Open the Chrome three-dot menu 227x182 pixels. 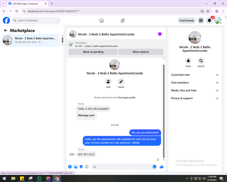click(223, 11)
